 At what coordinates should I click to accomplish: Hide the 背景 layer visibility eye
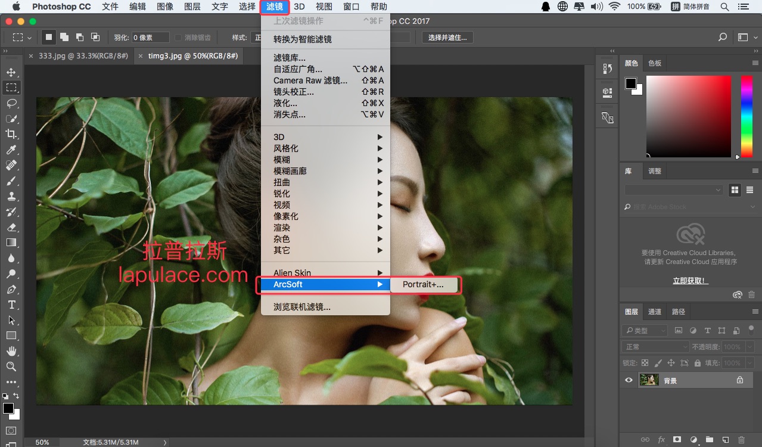point(629,380)
